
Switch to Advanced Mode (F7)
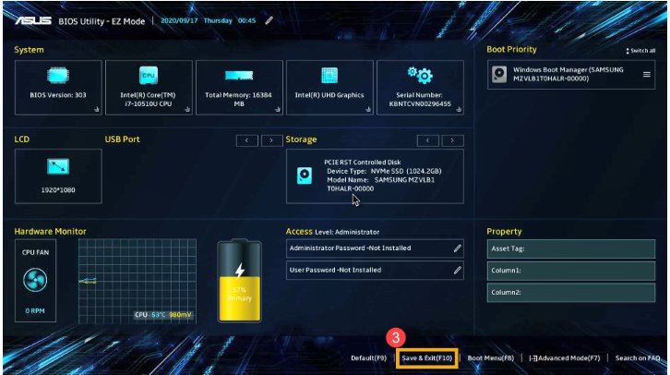[x=565, y=357]
